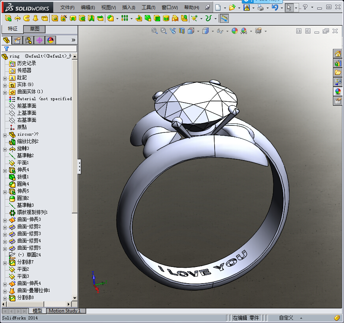Select the Boundary Cut tool

coord(100,19)
